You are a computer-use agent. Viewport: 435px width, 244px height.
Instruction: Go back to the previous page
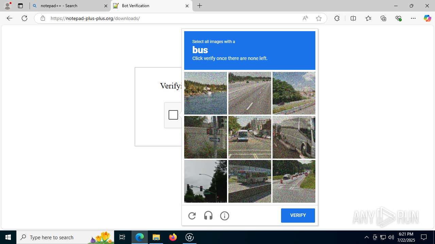(9, 18)
